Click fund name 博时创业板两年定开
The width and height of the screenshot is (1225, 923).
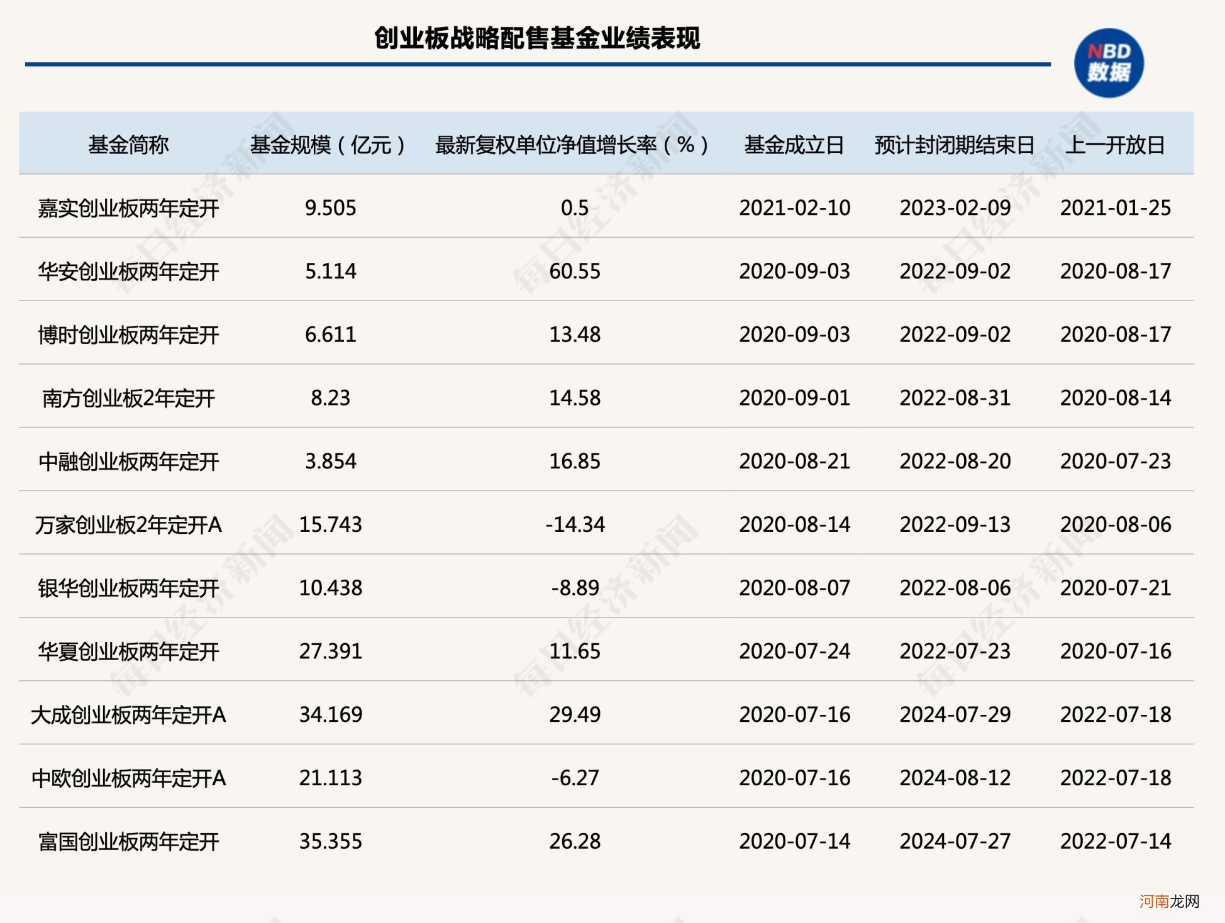click(128, 335)
